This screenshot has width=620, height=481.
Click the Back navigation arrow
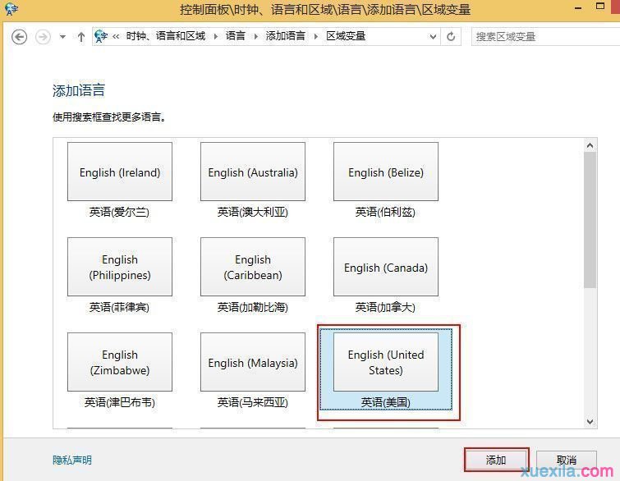(19, 37)
